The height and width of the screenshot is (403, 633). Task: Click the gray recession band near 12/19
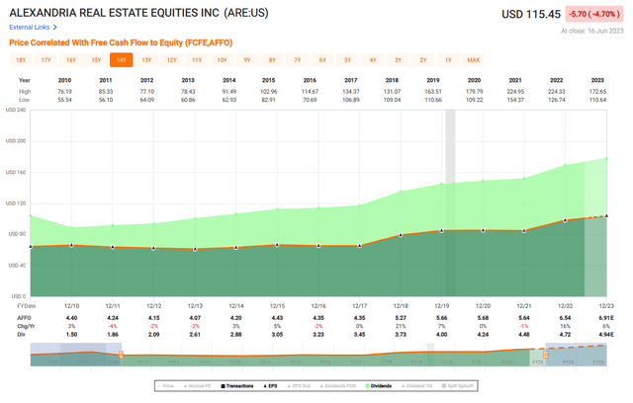(x=450, y=147)
